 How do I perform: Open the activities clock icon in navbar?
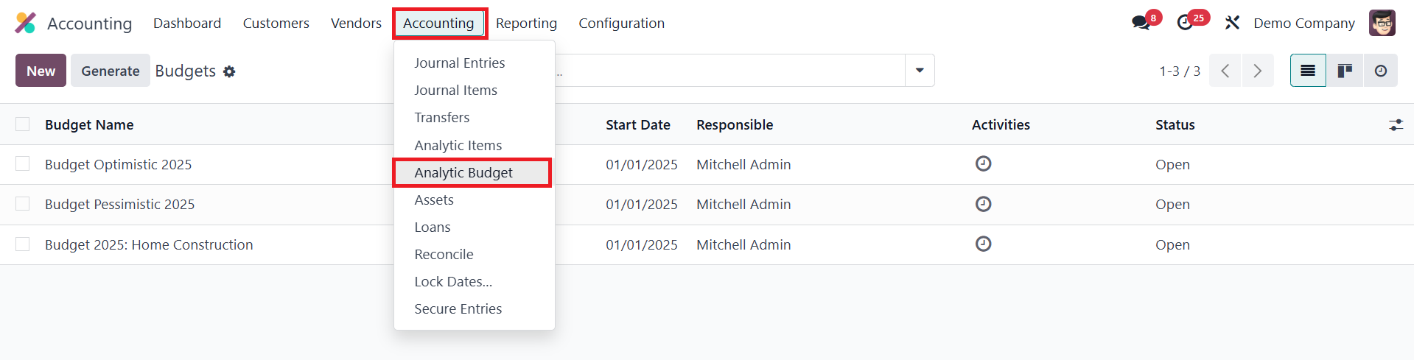pyautogui.click(x=1186, y=23)
